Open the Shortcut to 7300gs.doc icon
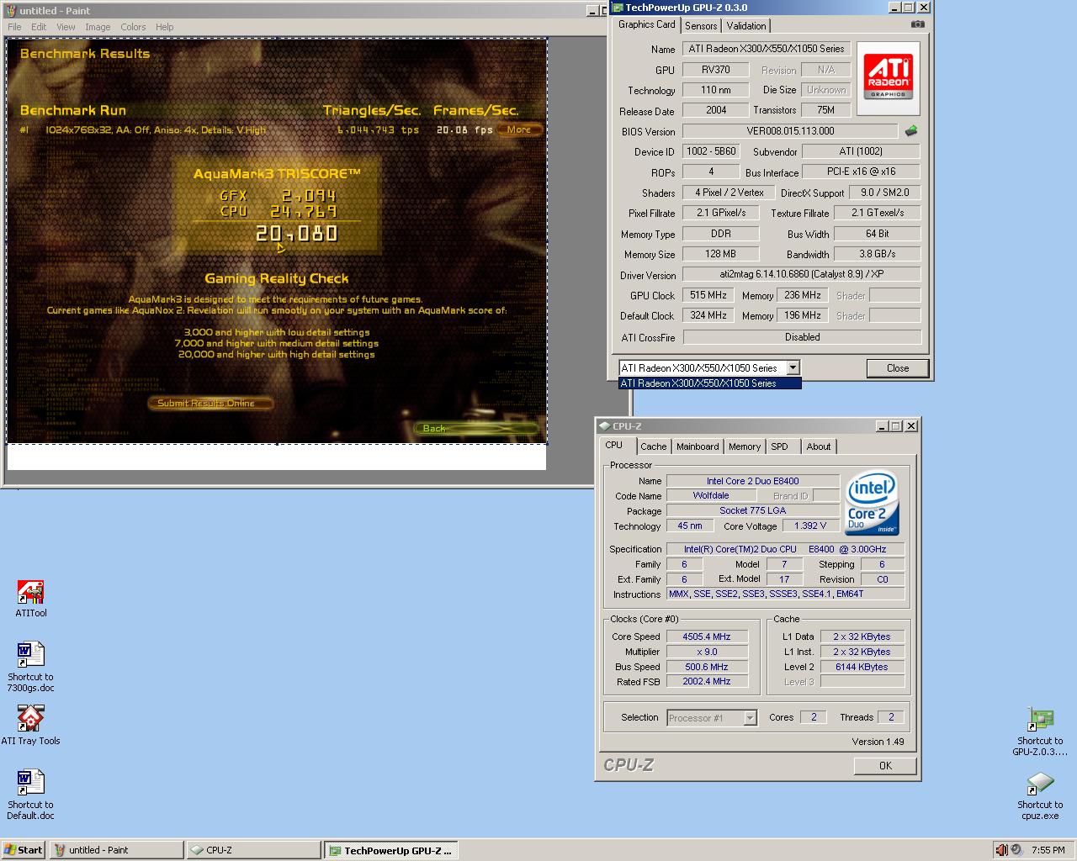This screenshot has height=861, width=1077. (x=30, y=667)
